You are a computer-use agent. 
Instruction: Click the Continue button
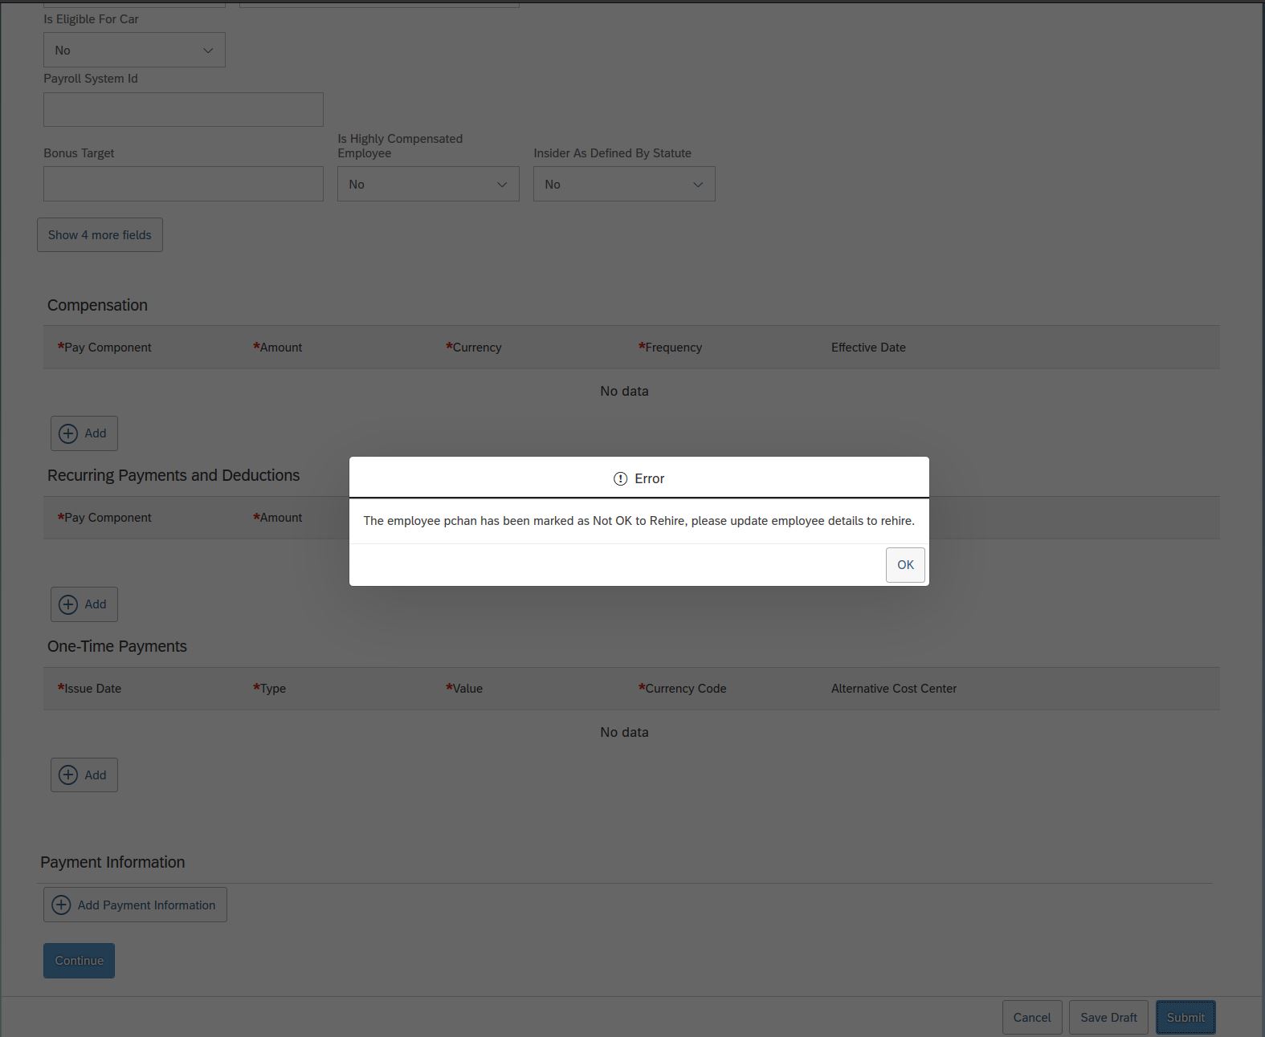point(79,961)
